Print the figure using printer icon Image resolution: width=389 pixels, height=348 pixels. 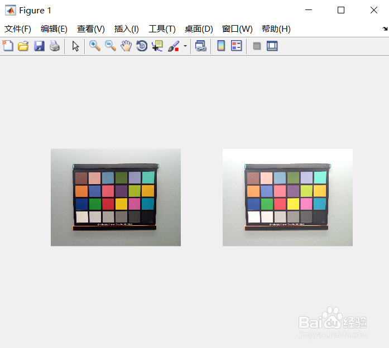pyautogui.click(x=55, y=46)
